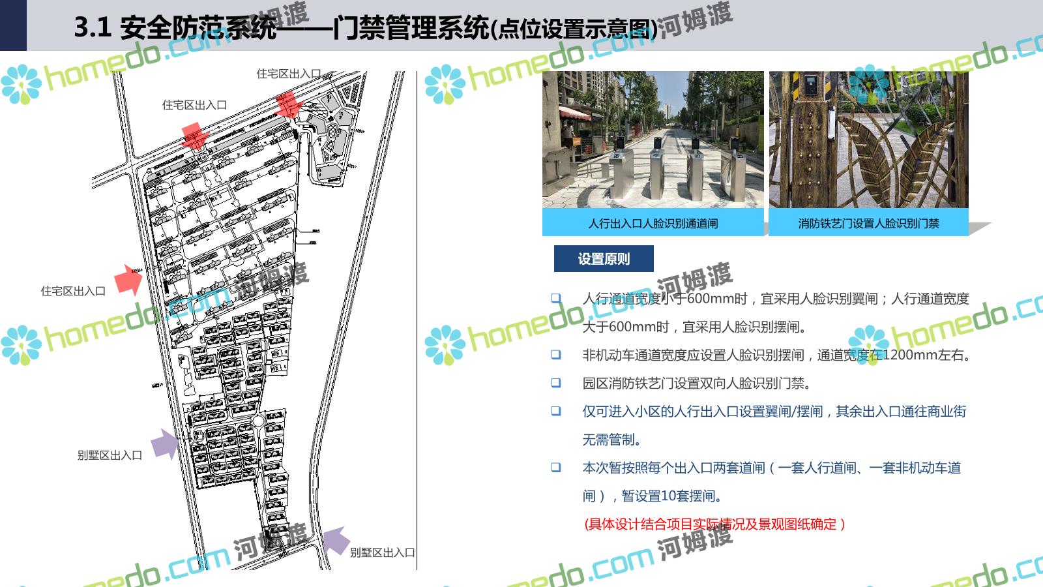Click the square bullet beside 园区消防铁艺门 line
Screen dimensions: 1043x587
pyautogui.click(x=556, y=383)
